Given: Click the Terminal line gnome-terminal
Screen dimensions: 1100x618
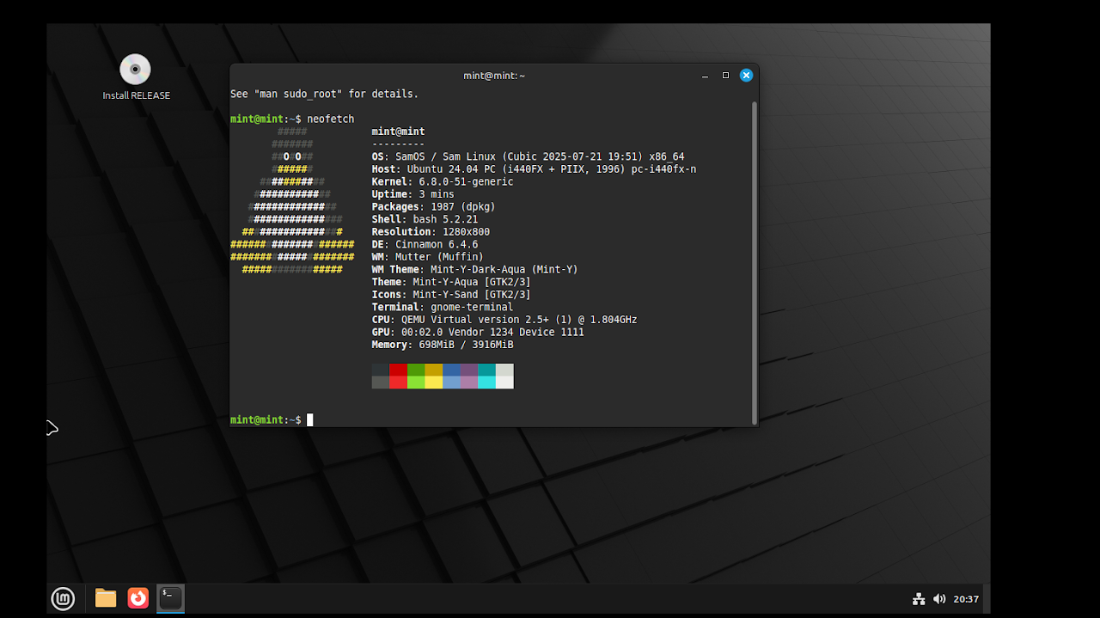Looking at the screenshot, I should [x=442, y=307].
